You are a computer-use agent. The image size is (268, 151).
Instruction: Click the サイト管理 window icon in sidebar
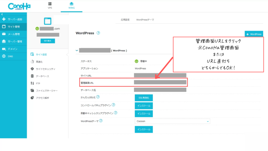point(4,26)
